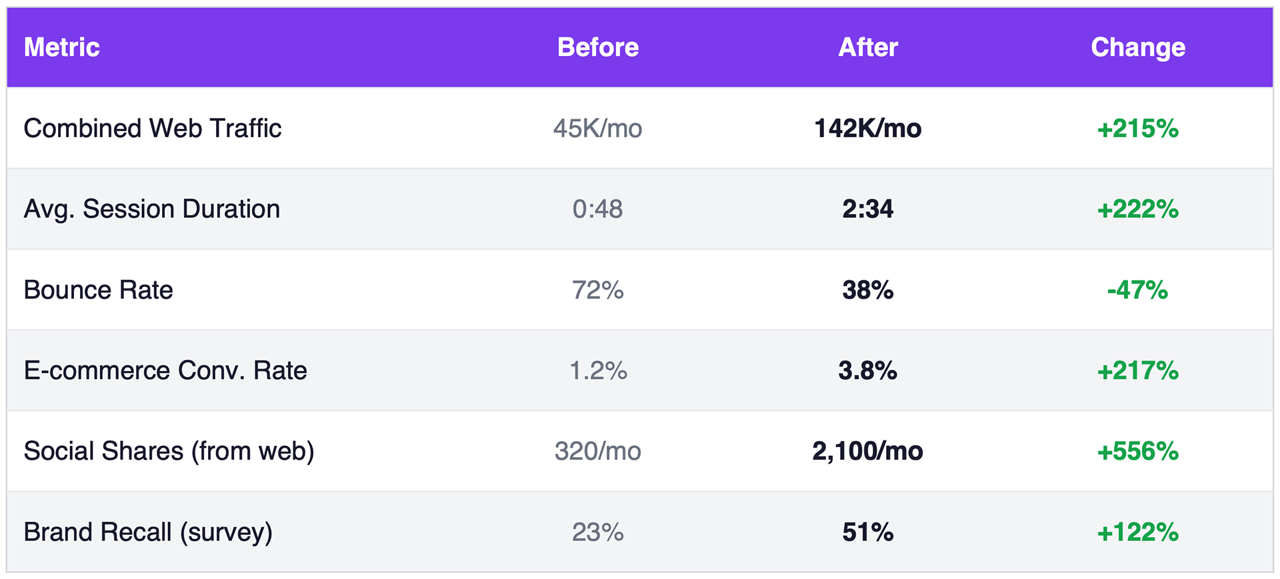Click the Change column header
This screenshot has width=1280, height=579.
pyautogui.click(x=1138, y=47)
